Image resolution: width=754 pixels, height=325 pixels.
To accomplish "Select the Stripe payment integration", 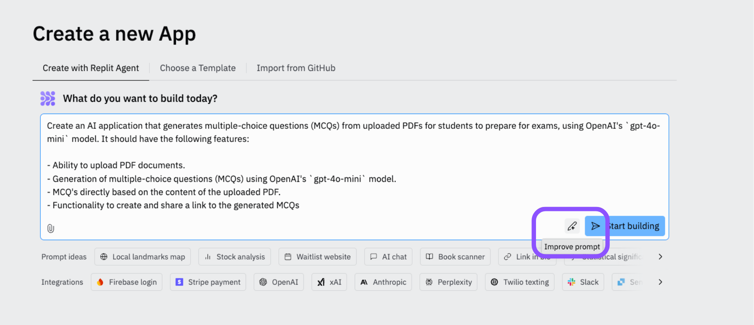I will pos(208,282).
